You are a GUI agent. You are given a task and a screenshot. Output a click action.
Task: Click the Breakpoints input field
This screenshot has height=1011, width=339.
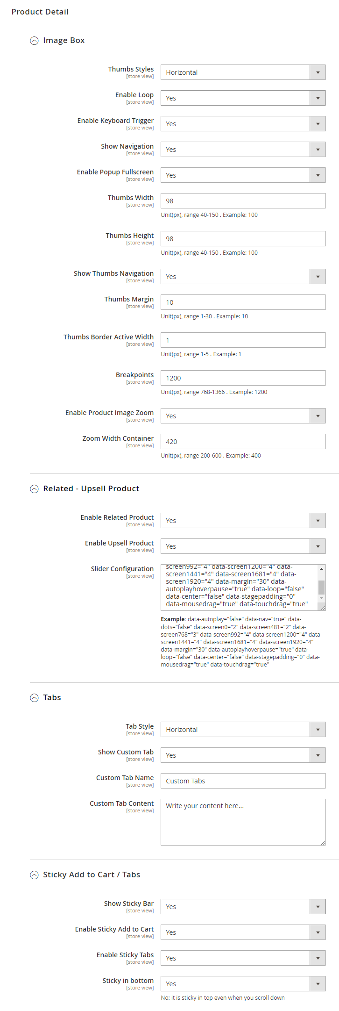(x=243, y=378)
